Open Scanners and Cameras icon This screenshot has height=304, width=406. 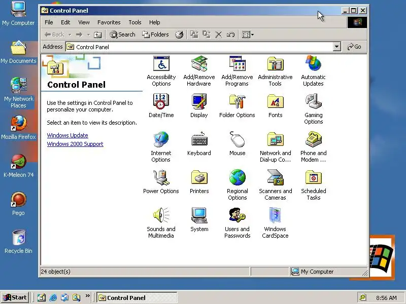point(275,185)
